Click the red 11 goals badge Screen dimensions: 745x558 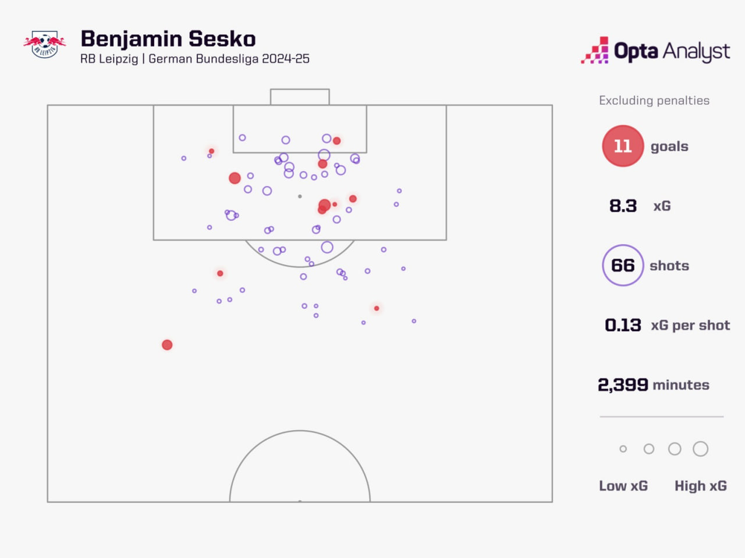pos(623,146)
